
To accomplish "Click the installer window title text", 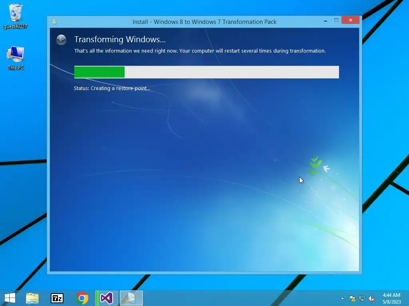I will point(204,22).
